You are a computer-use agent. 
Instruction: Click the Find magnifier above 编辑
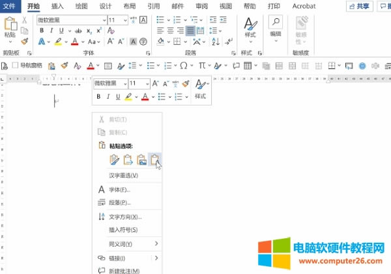tap(276, 22)
